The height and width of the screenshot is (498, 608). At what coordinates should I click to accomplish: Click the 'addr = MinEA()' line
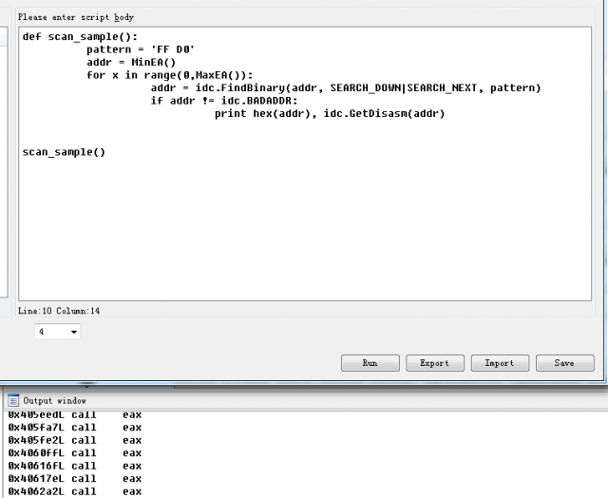131,62
